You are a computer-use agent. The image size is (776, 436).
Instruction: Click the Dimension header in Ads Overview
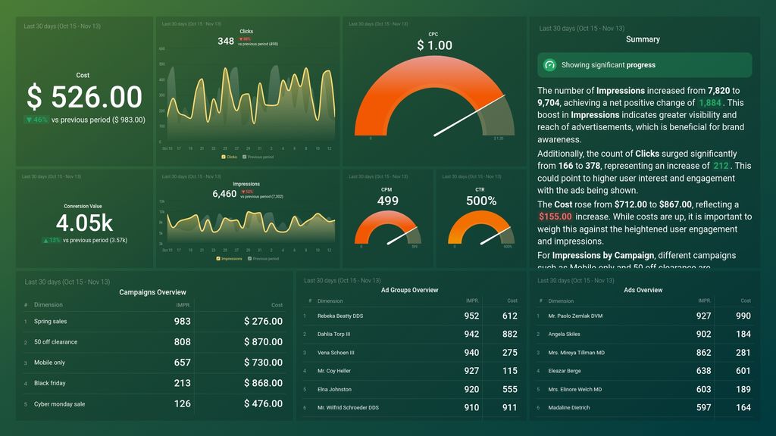[561, 301]
